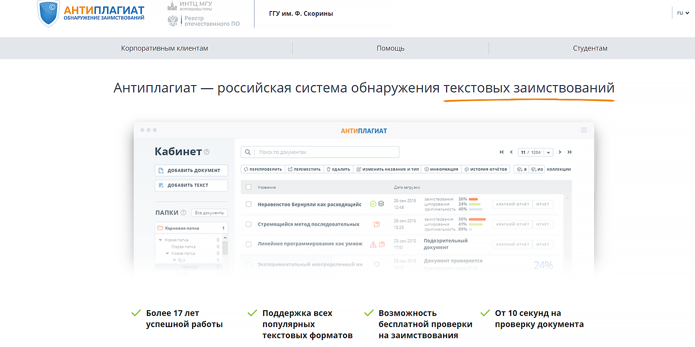Collapse the first Новая папка tree node
The width and height of the screenshot is (695, 347).
point(160,240)
